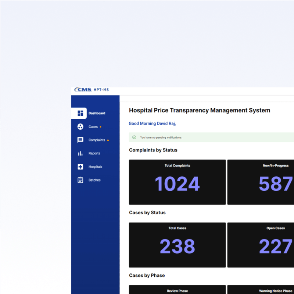Viewport: 294px width, 294px height.
Task: Click the orange badge beside Complaints
Action: (108, 140)
